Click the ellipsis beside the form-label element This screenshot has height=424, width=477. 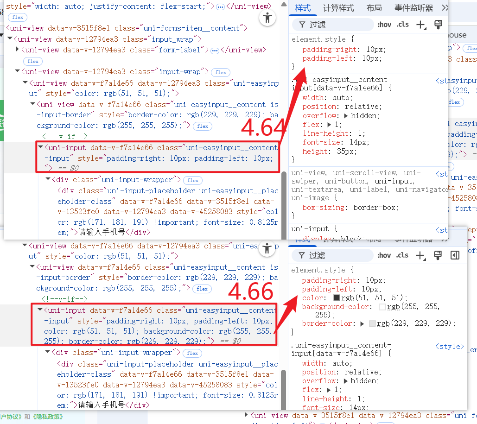coord(215,50)
